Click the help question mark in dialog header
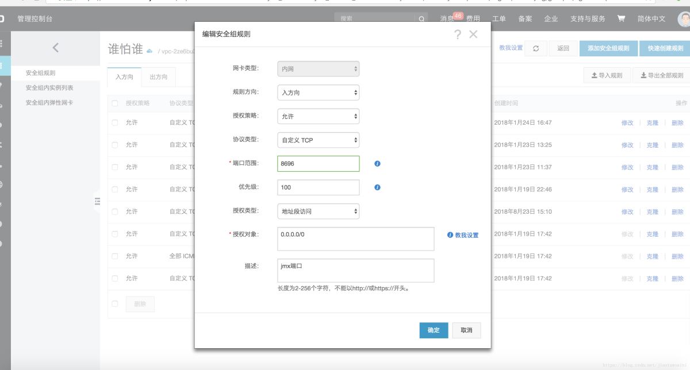The height and width of the screenshot is (370, 690). click(458, 34)
